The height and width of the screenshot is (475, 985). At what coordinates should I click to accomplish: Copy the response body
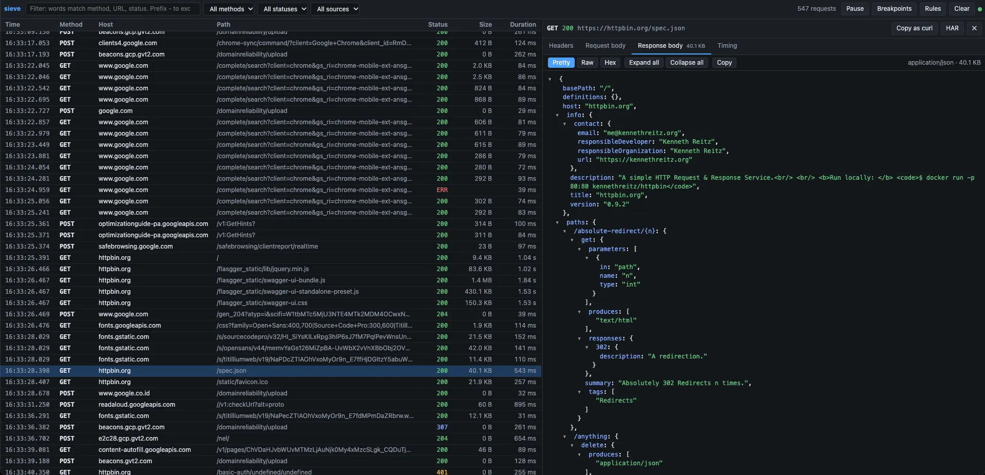(724, 63)
